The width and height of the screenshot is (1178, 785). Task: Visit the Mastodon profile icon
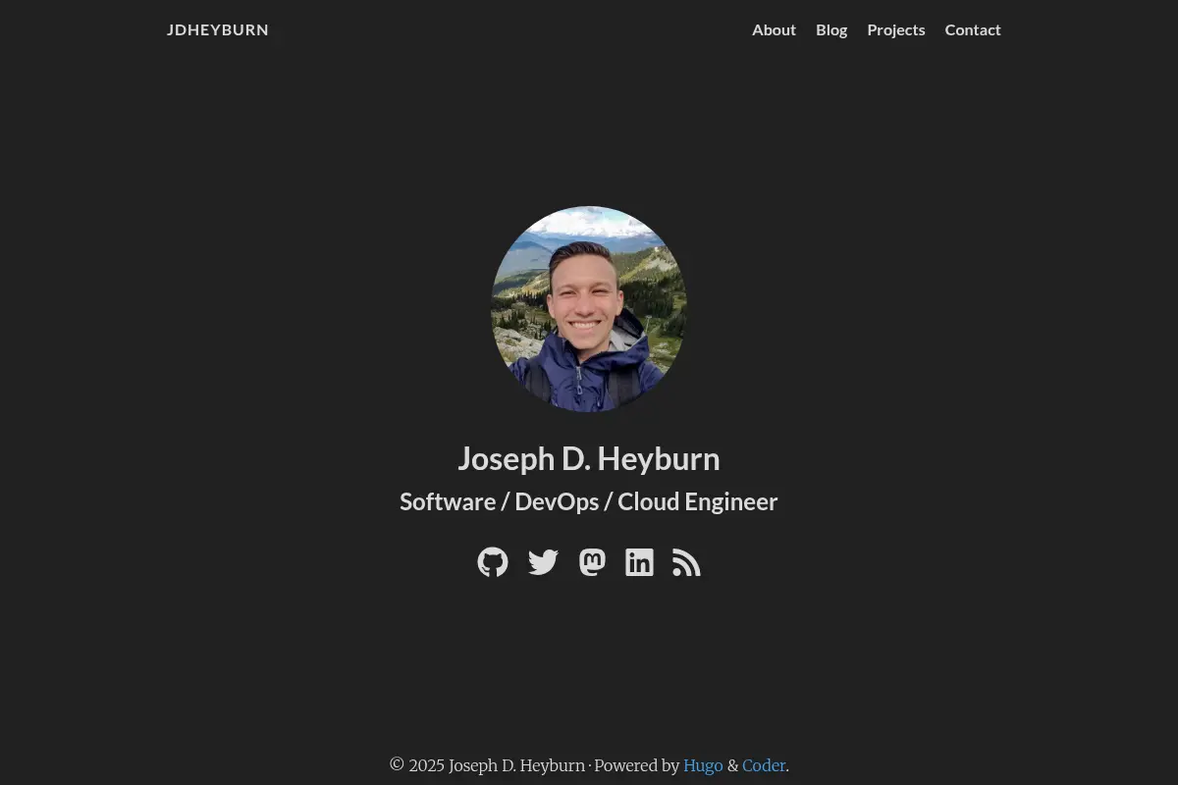pos(592,562)
